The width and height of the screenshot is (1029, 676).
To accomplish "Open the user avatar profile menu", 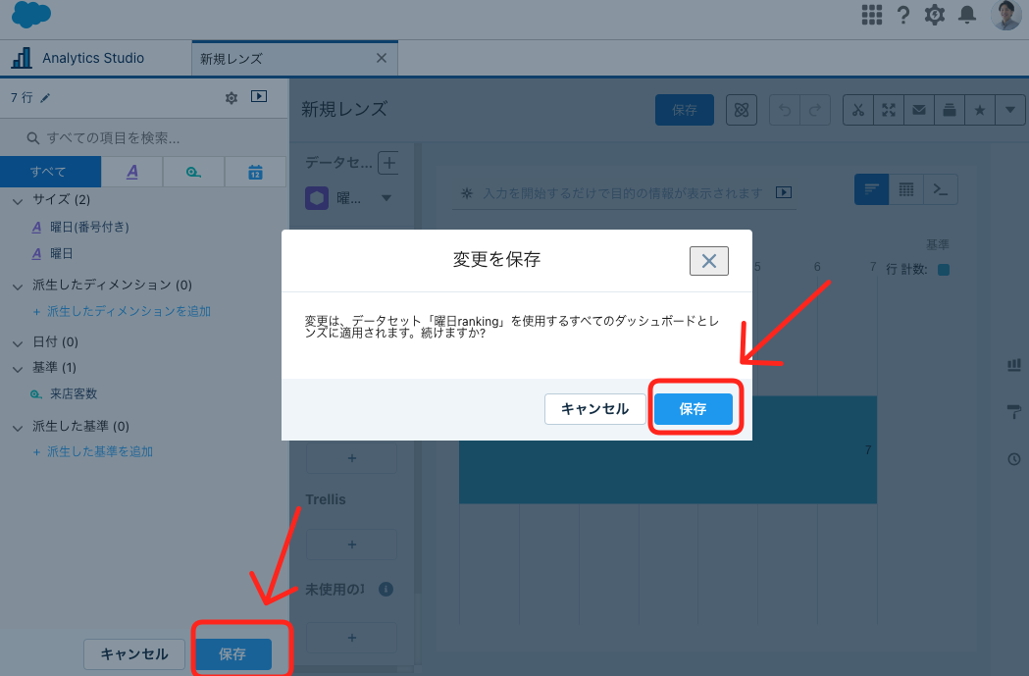I will [x=1005, y=15].
